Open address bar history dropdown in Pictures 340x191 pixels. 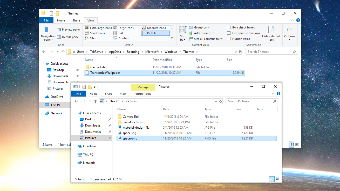pos(216,101)
